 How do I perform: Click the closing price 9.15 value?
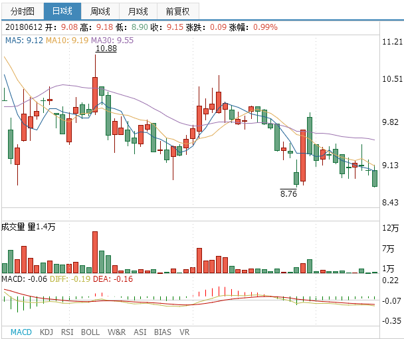[x=175, y=27]
